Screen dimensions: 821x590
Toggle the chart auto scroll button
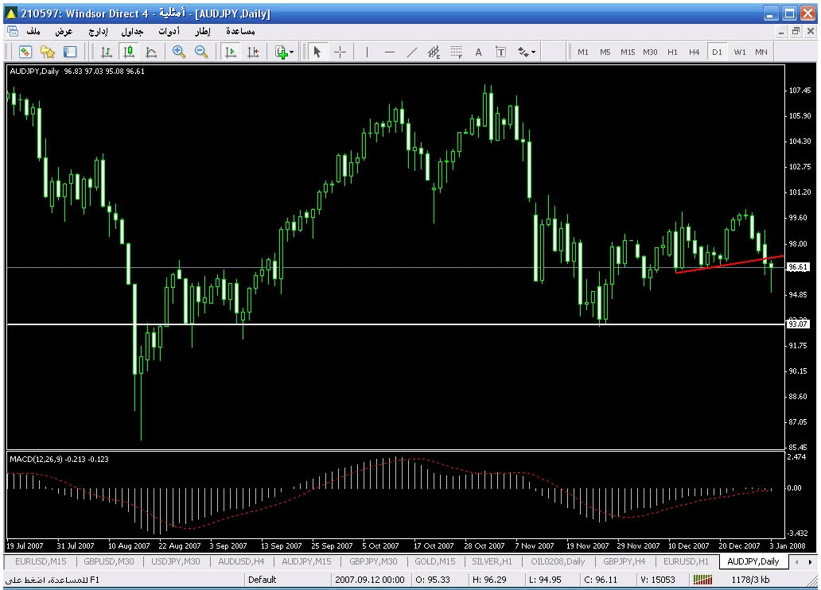pos(231,52)
